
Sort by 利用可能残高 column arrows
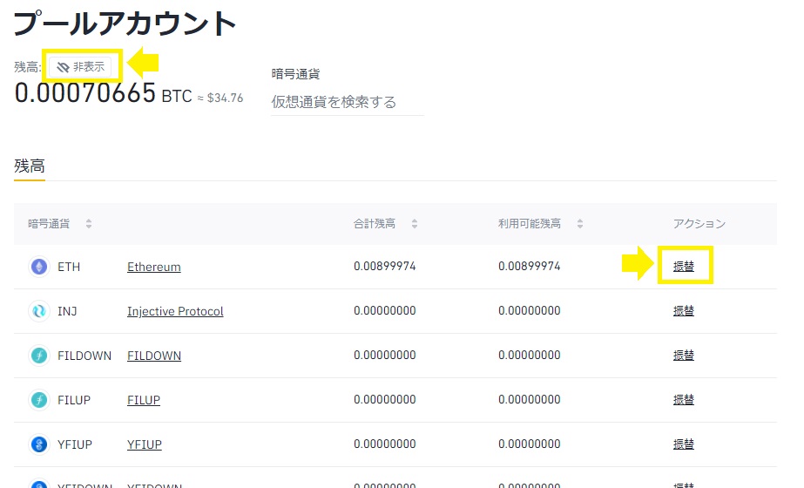click(580, 224)
